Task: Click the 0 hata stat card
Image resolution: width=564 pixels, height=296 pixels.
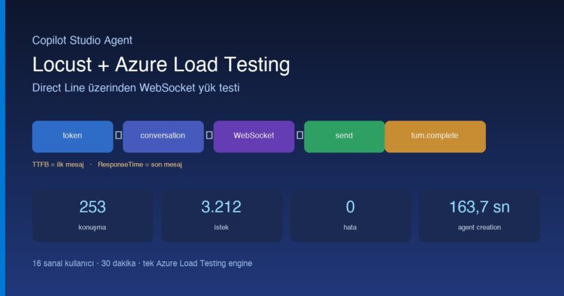Action: pos(350,216)
